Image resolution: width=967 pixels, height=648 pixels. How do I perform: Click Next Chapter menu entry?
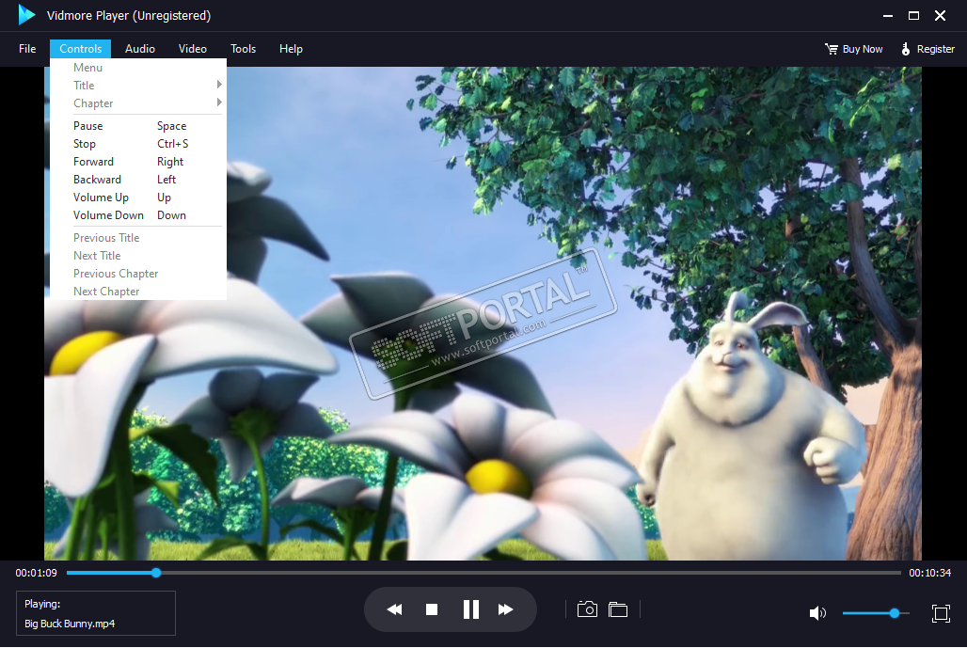(x=138, y=291)
